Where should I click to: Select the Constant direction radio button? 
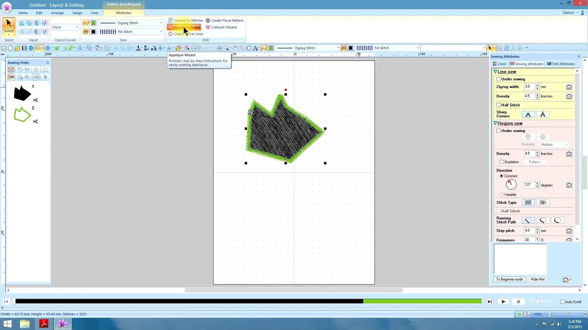pyautogui.click(x=501, y=176)
